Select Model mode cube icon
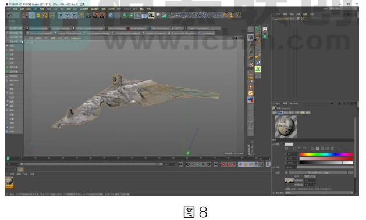Viewport: 366px width, 220px height. pos(250,37)
